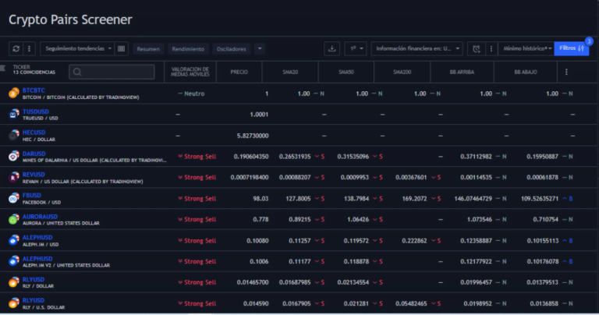Image resolution: width=599 pixels, height=315 pixels.
Task: Click the REVUSD coin icon
Action: point(14,177)
